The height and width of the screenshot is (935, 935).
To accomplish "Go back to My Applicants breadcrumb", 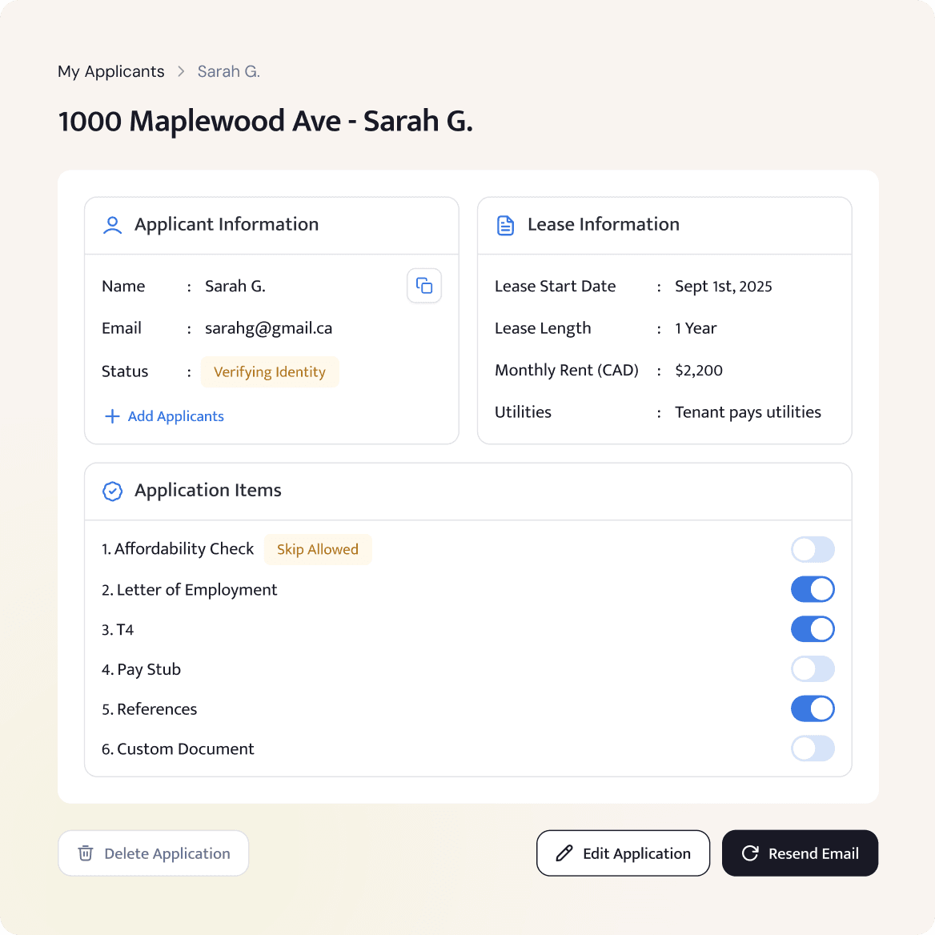I will [x=111, y=71].
